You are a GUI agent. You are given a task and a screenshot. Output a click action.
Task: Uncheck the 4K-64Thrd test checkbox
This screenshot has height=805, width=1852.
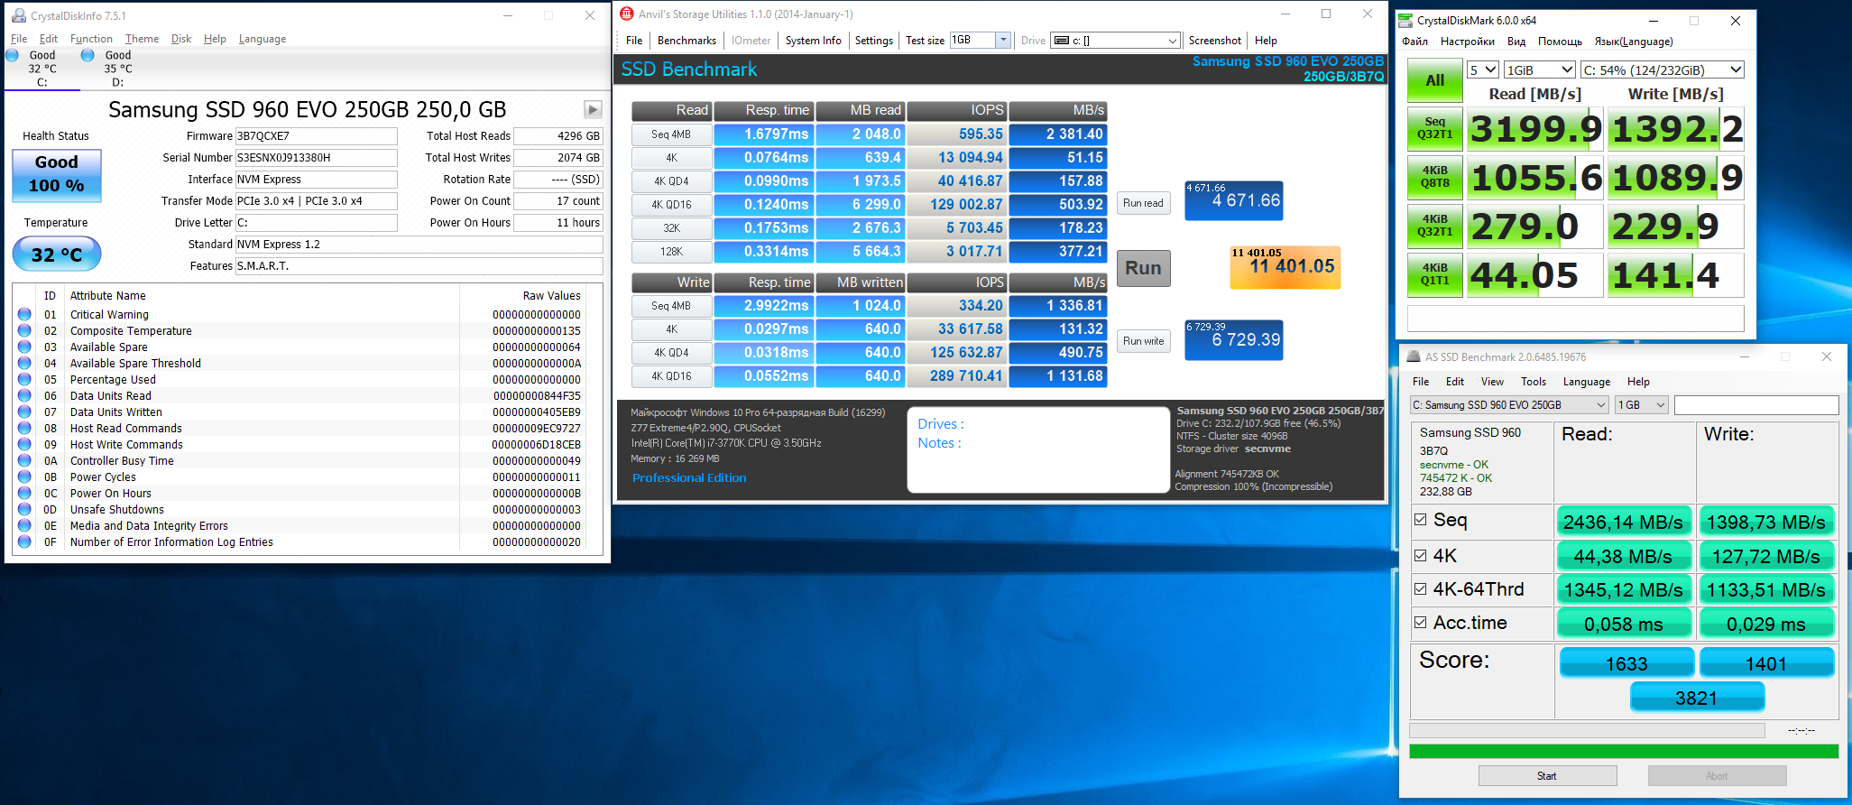pyautogui.click(x=1421, y=589)
